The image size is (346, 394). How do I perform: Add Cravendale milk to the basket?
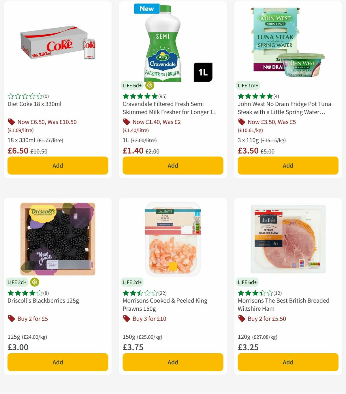coord(172,166)
